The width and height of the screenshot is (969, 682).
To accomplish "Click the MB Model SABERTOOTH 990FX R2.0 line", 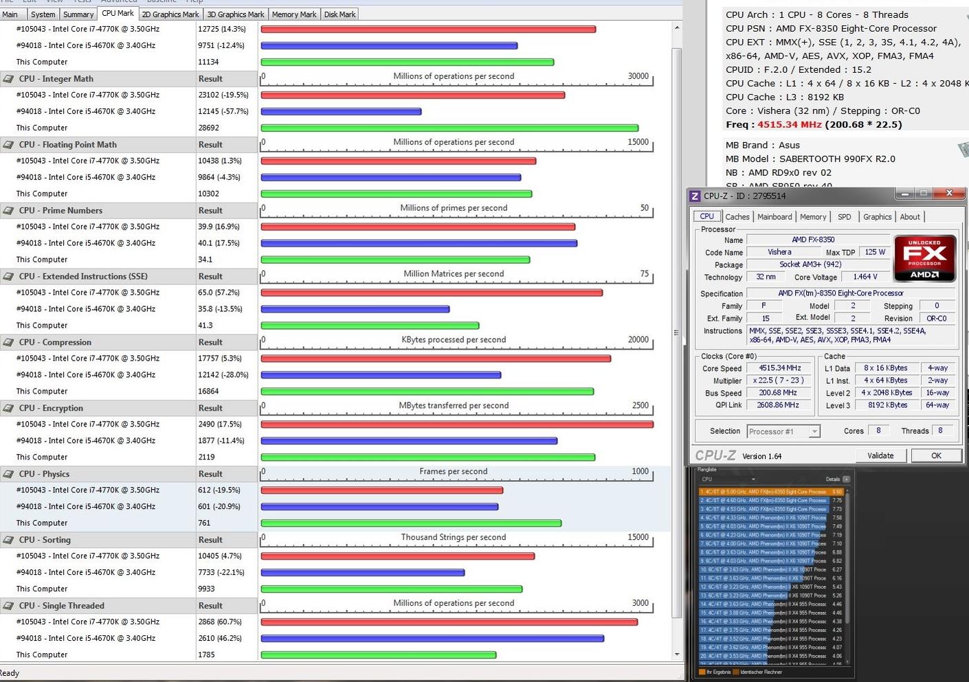I will pos(810,159).
